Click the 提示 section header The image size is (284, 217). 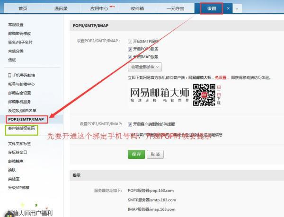(x=177, y=175)
